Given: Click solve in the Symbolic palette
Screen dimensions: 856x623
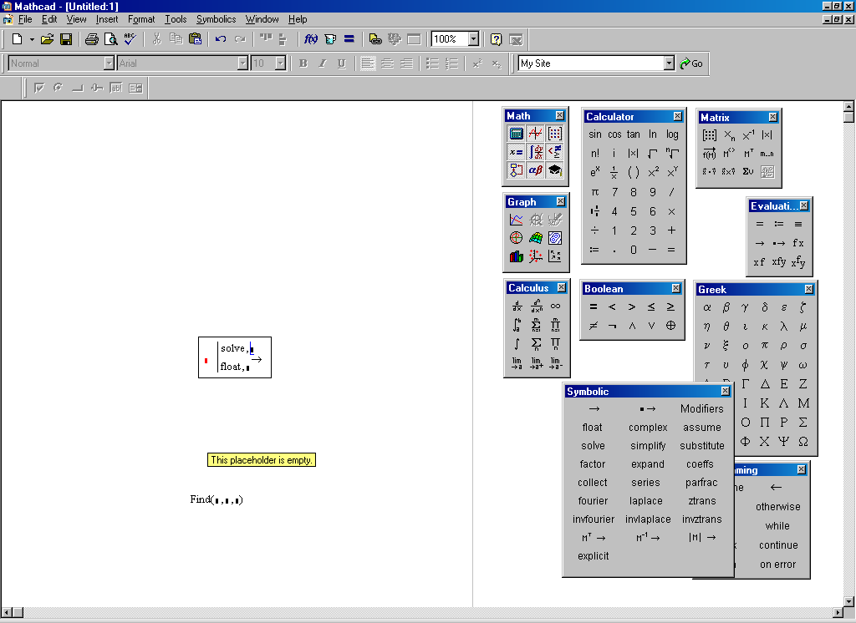Looking at the screenshot, I should 593,446.
